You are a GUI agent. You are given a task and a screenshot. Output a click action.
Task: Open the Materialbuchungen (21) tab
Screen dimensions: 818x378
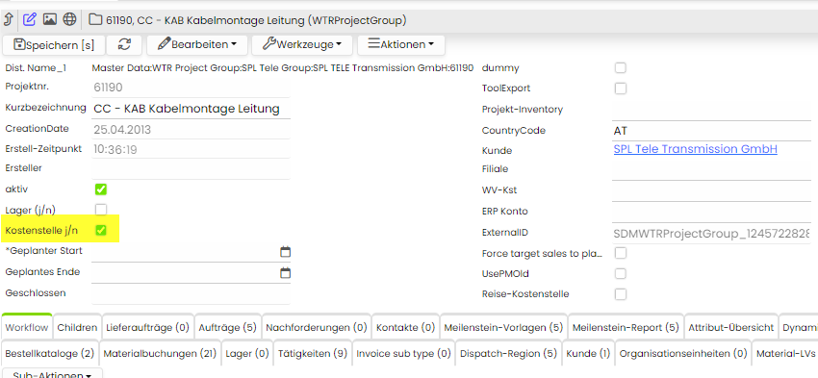pyautogui.click(x=160, y=354)
